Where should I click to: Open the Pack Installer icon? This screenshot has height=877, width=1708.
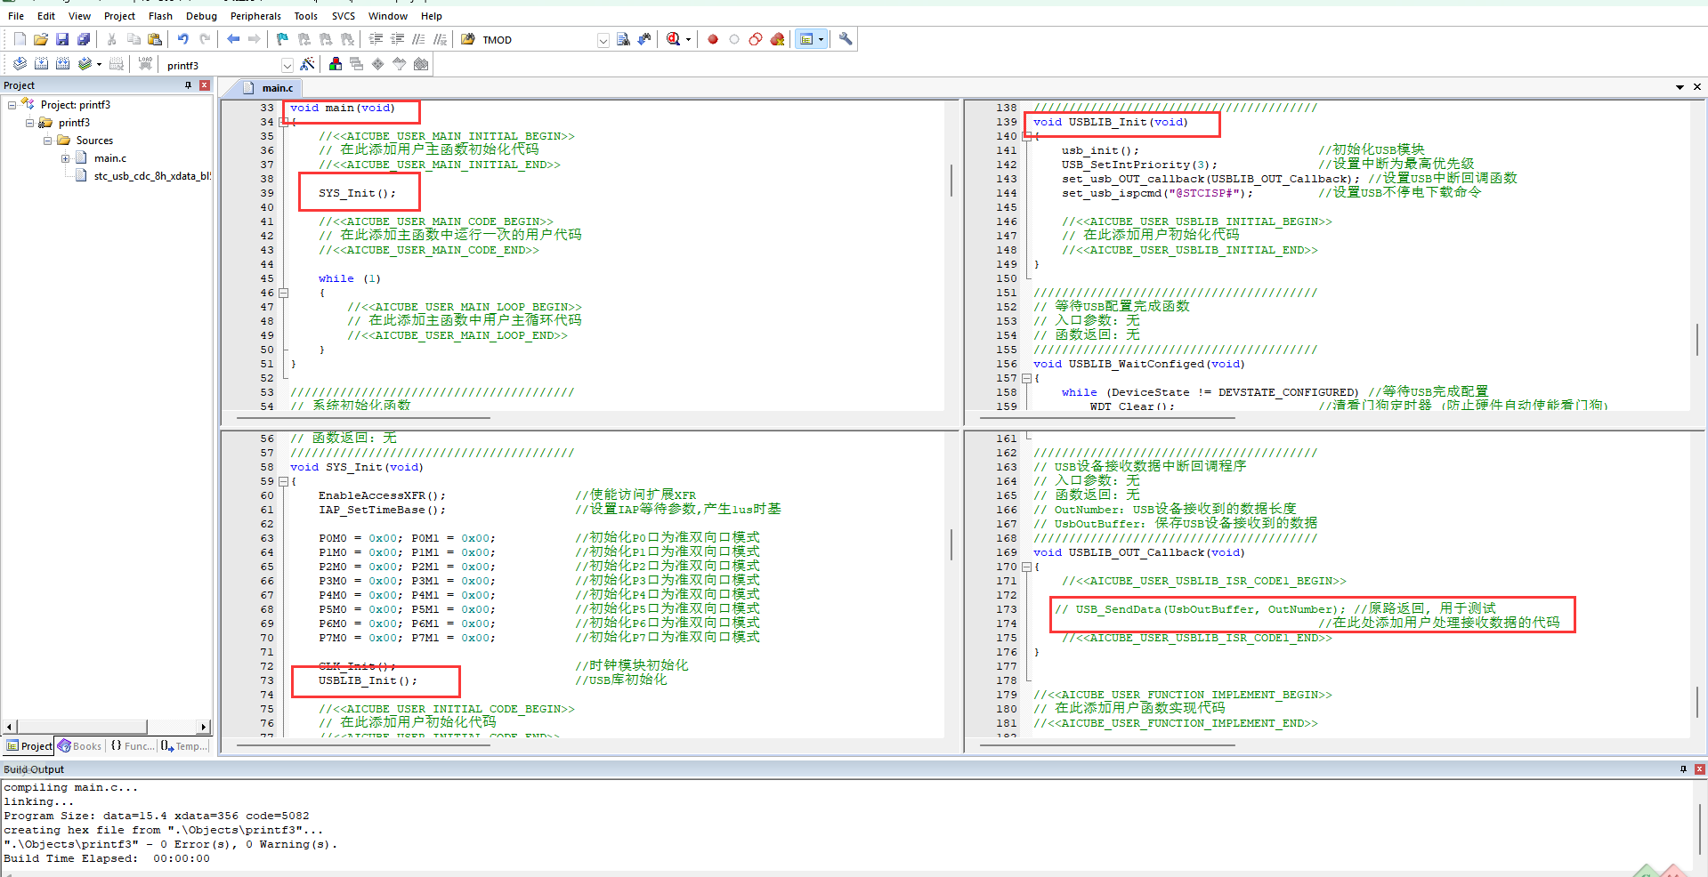coord(421,64)
